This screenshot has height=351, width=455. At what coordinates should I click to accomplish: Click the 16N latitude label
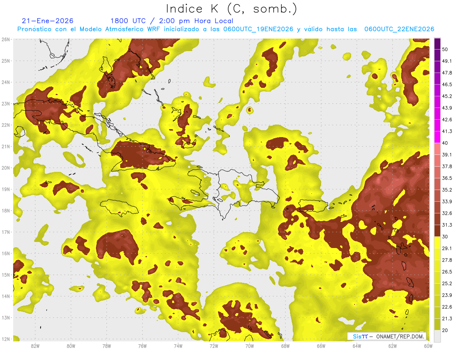(6, 253)
